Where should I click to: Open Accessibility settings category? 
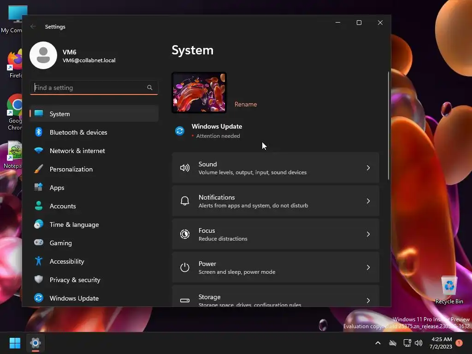coord(94,261)
